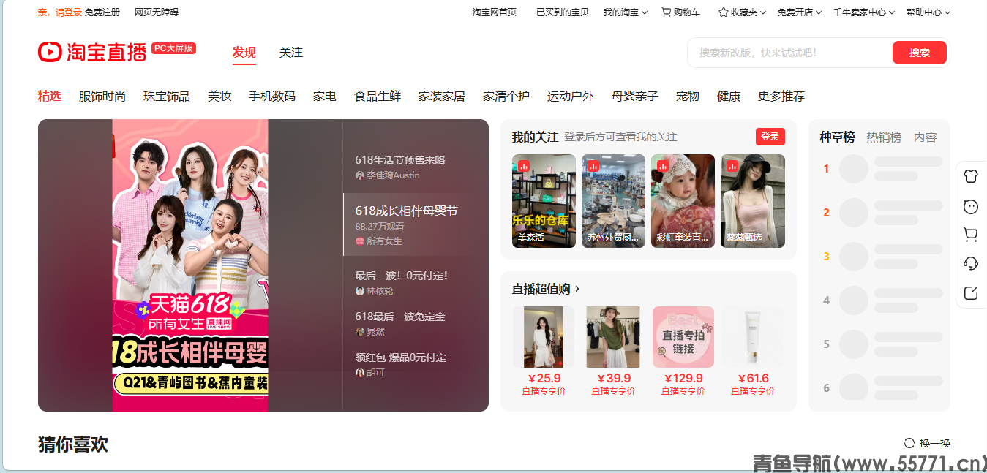The image size is (987, 473).
Task: Expand 收藏夹 dropdown arrow
Action: pos(763,12)
